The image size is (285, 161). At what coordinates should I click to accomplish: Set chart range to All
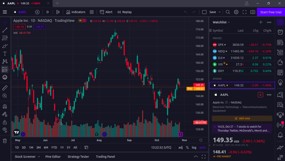(75, 147)
